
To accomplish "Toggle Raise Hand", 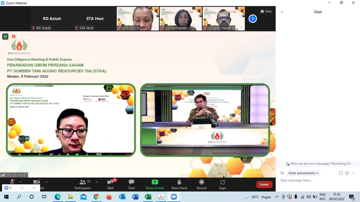I will click(179, 184).
